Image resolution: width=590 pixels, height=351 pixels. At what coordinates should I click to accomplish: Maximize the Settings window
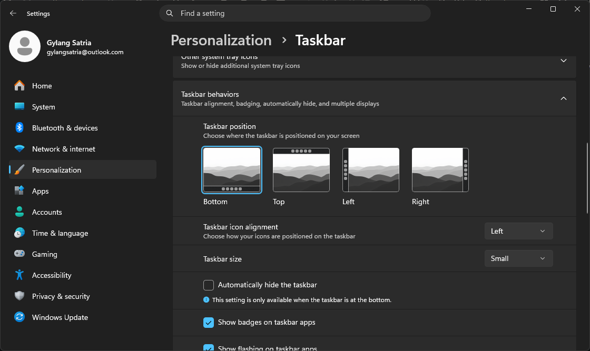pos(553,9)
